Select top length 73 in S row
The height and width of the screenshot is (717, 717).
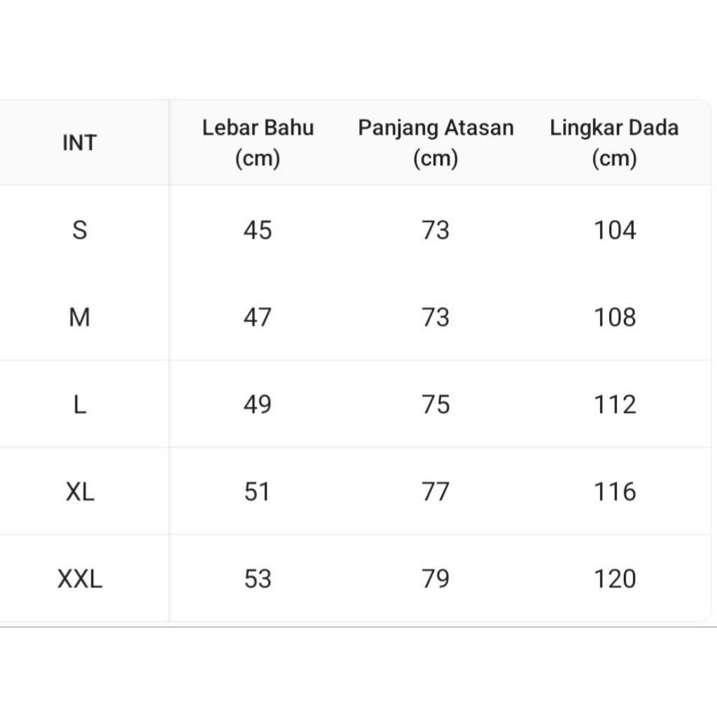click(x=436, y=230)
